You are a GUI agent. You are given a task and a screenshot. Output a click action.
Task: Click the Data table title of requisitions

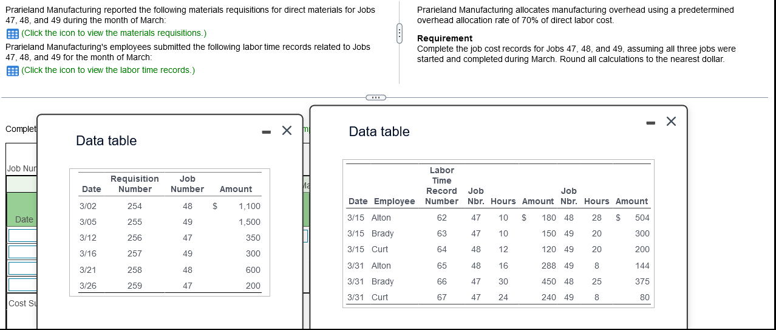(106, 141)
